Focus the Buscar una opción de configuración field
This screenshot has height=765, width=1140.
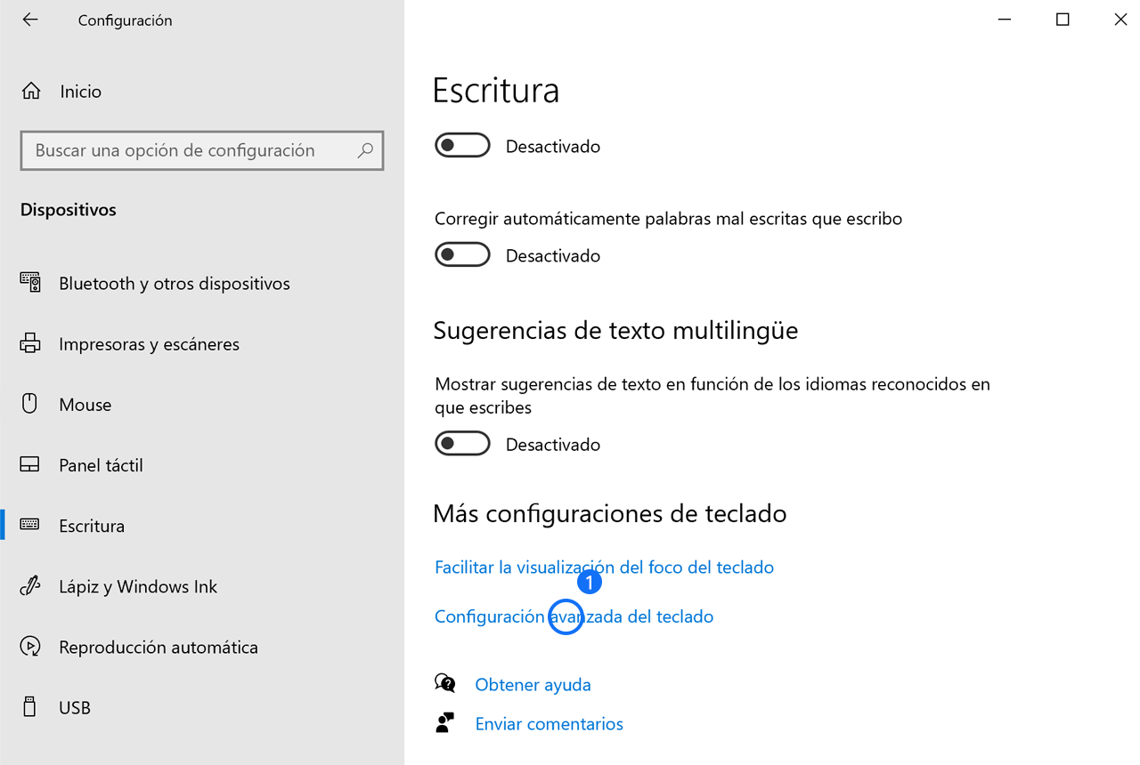[x=202, y=150]
